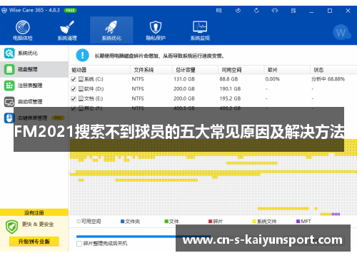Image resolution: width=357 pixels, height=258 pixels.
Task: Click the user avatar W icon
Action: click(x=341, y=33)
